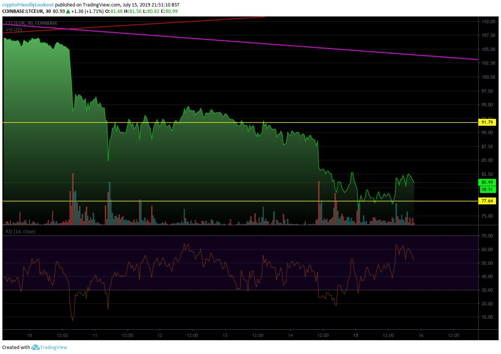This screenshot has width=501, height=354.
Task: Click date label 15 on time axis
Action: click(x=356, y=335)
